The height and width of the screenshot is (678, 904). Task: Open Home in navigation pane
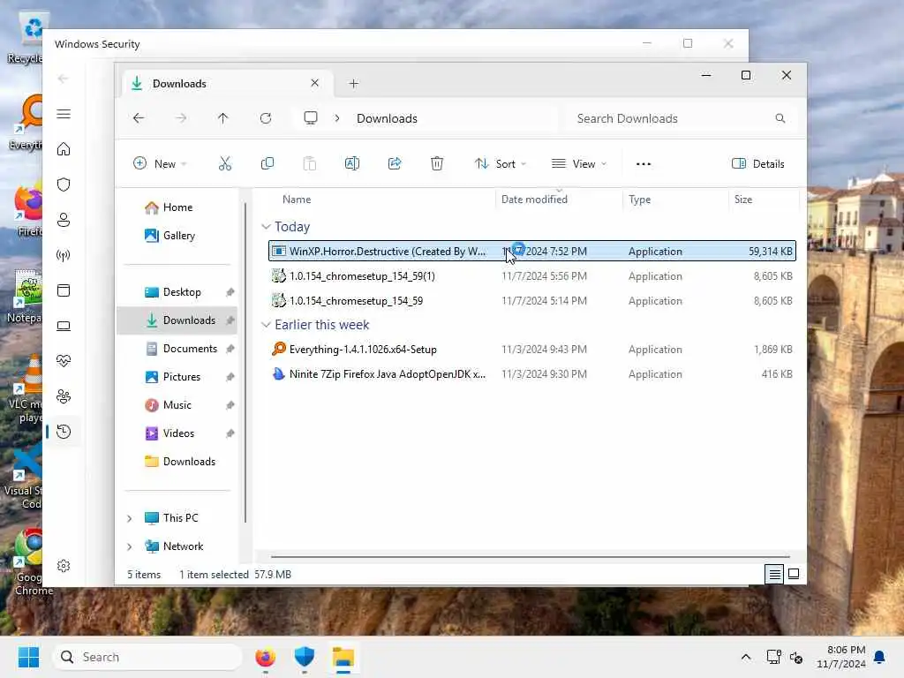coord(177,207)
